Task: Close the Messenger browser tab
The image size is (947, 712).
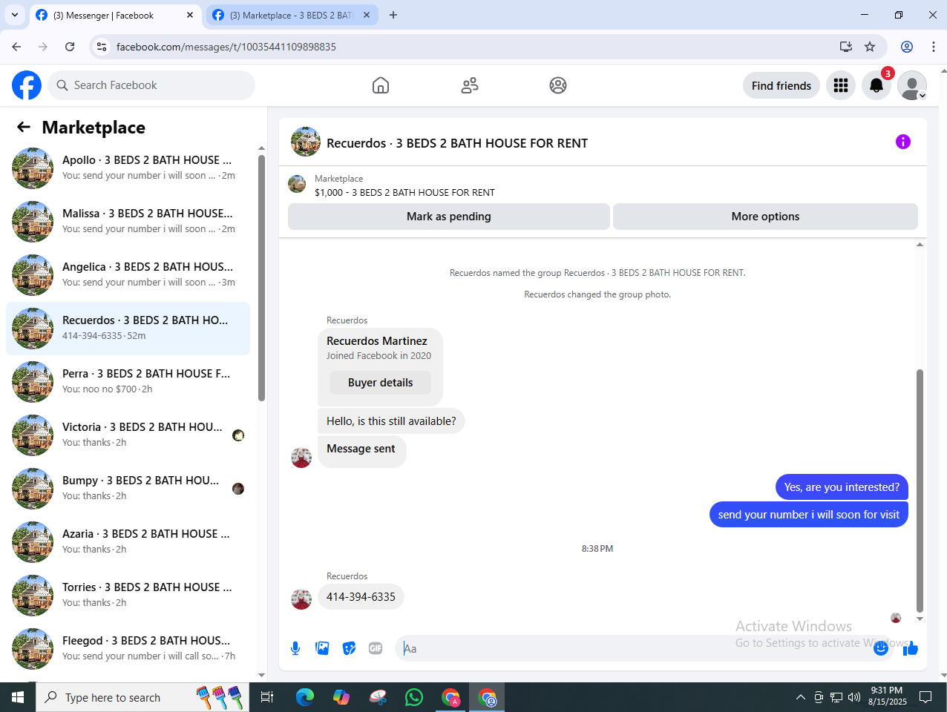Action: pos(190,15)
